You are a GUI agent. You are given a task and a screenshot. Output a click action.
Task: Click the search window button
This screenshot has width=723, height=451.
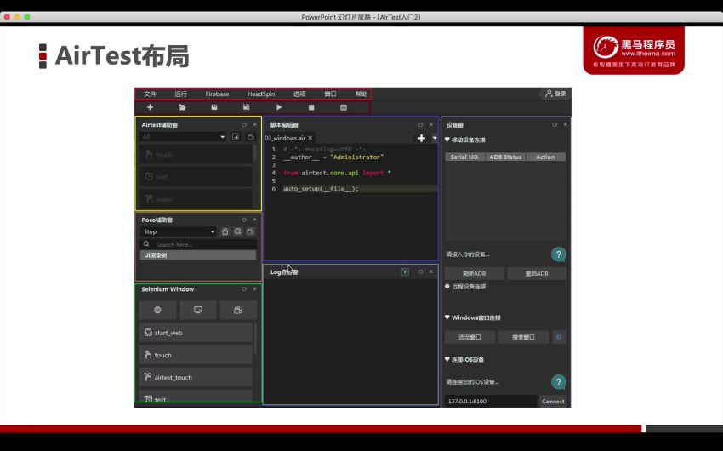pos(523,337)
